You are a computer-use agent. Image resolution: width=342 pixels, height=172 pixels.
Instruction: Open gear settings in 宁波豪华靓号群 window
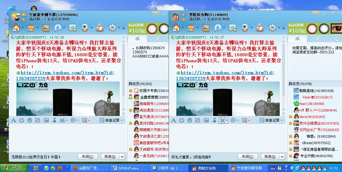112,28
